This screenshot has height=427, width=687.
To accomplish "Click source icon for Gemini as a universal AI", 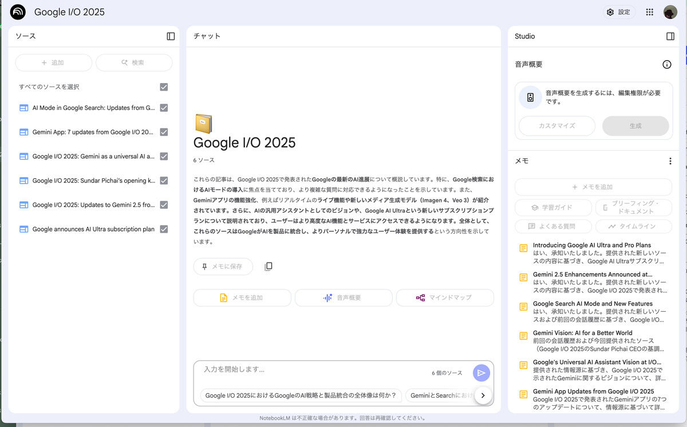I will point(23,156).
